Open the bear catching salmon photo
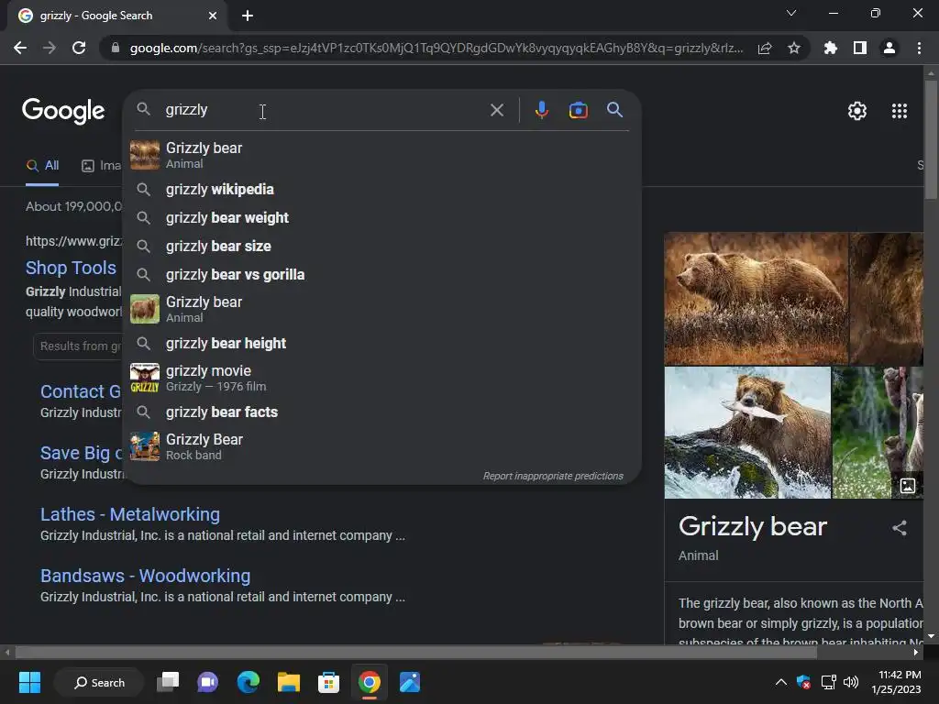 [747, 433]
